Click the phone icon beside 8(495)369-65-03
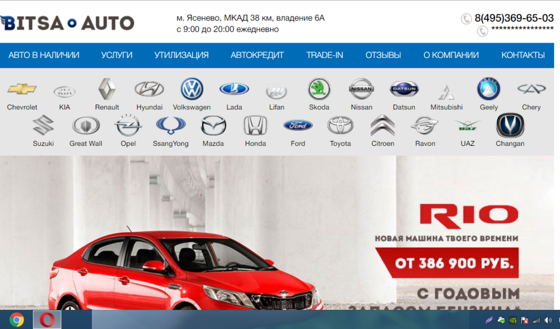The width and height of the screenshot is (560, 329). [466, 19]
